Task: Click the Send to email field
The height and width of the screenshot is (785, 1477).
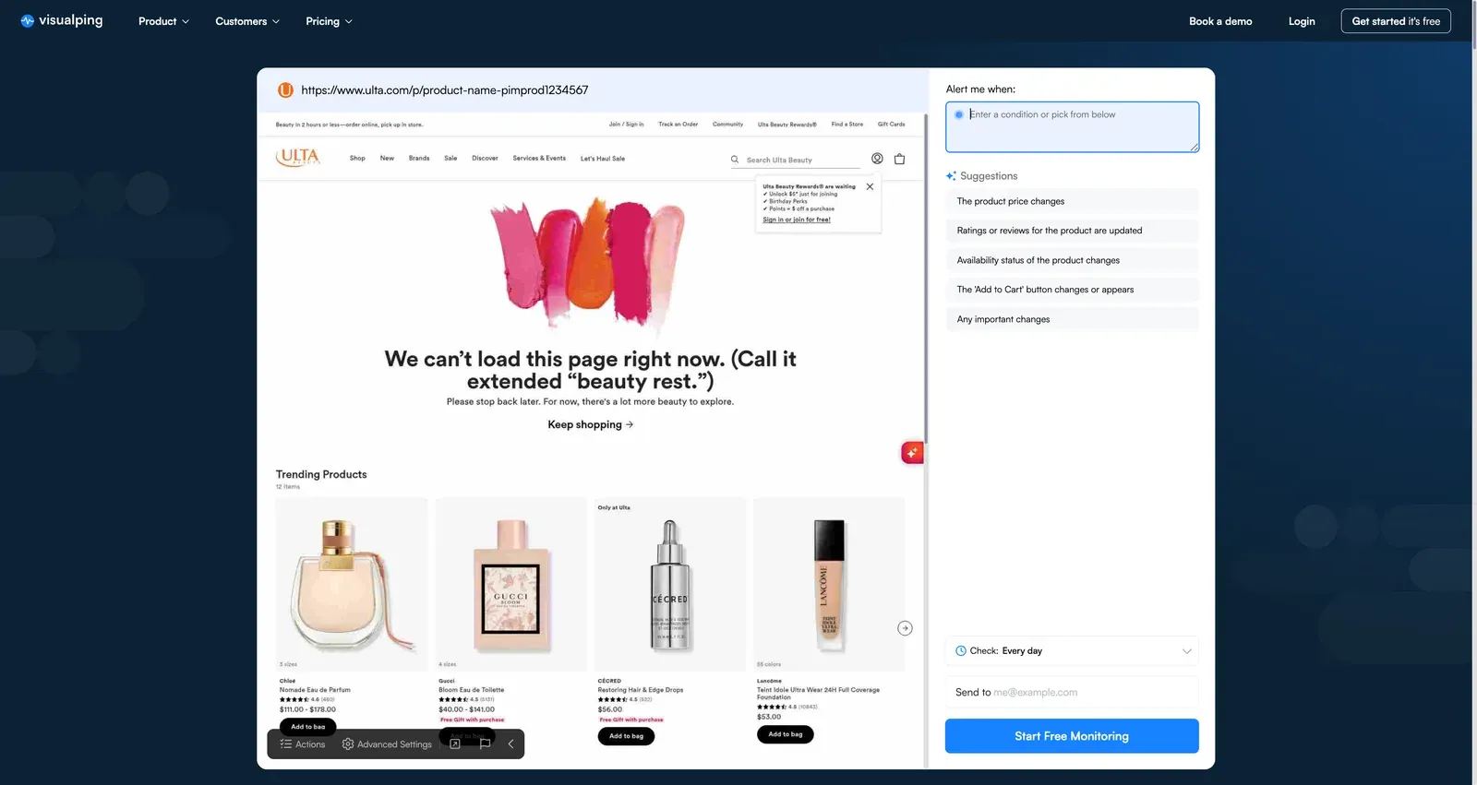Action: [1072, 692]
